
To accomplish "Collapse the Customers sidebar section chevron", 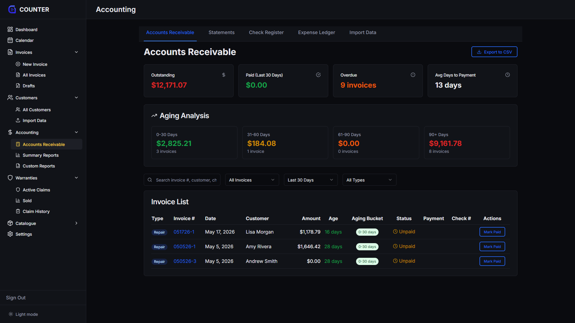I will [x=76, y=97].
